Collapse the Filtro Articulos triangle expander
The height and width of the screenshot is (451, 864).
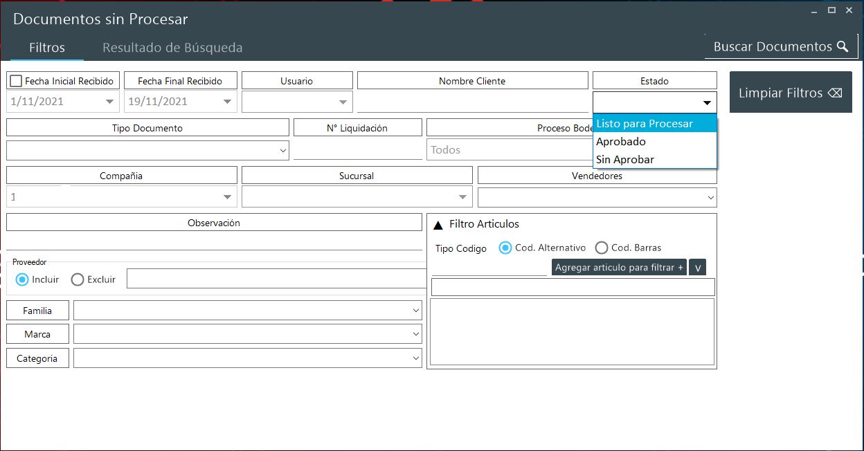tap(438, 225)
